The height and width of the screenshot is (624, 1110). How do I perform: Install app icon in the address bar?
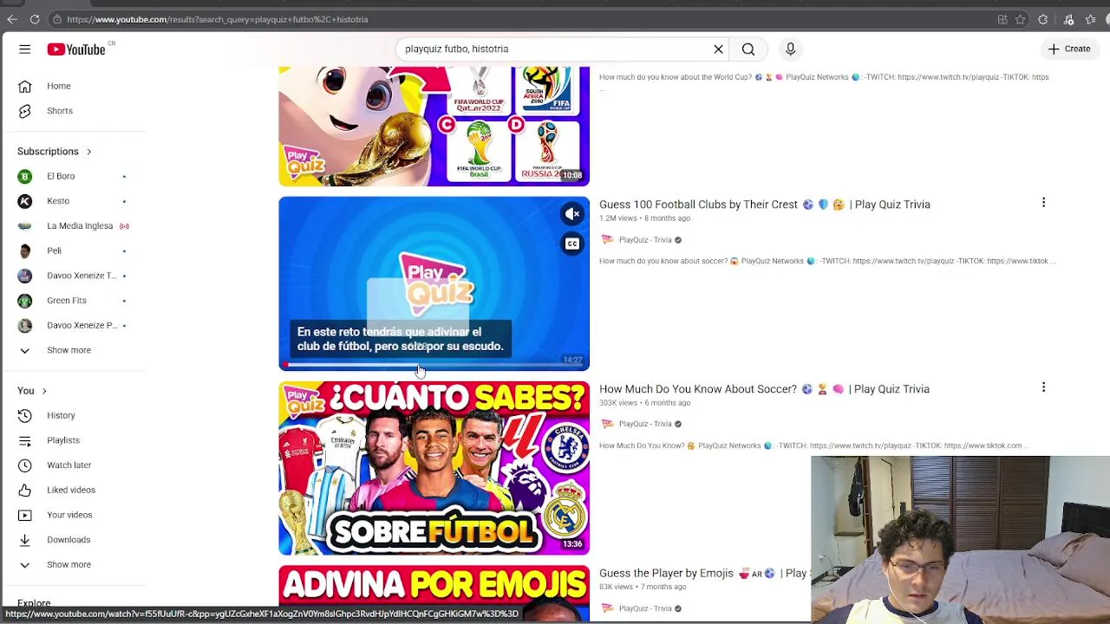pyautogui.click(x=1002, y=19)
